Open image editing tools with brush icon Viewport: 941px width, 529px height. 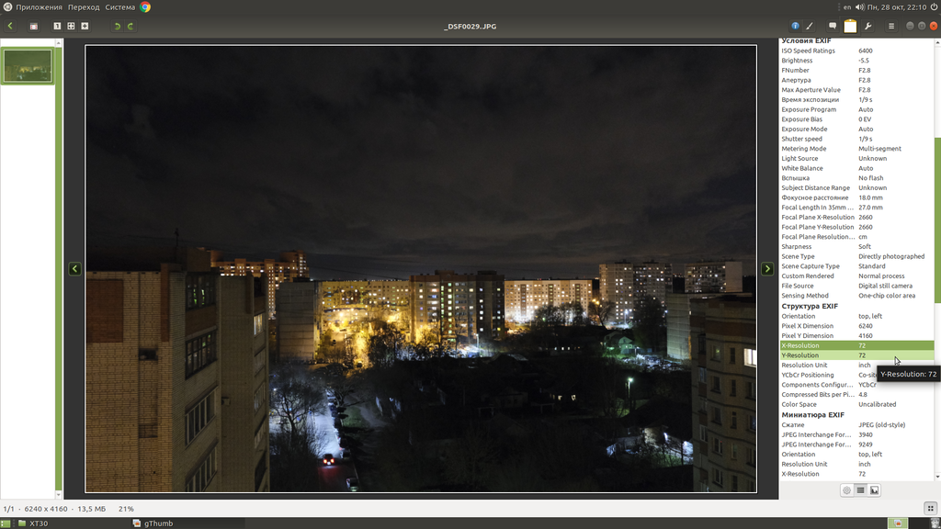point(810,26)
